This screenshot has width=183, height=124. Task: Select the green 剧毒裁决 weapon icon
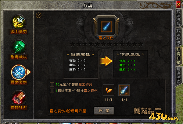click(19, 47)
